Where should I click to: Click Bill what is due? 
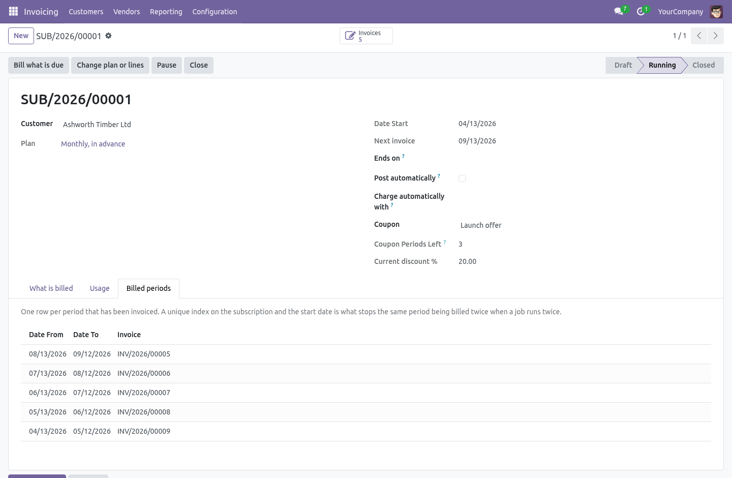click(x=39, y=65)
